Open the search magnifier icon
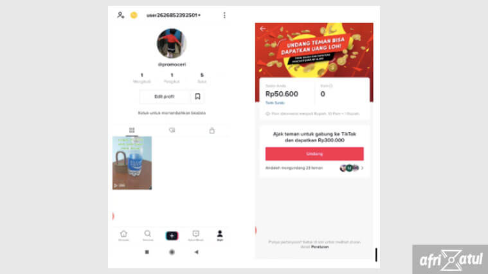488x274 pixels. (147, 235)
